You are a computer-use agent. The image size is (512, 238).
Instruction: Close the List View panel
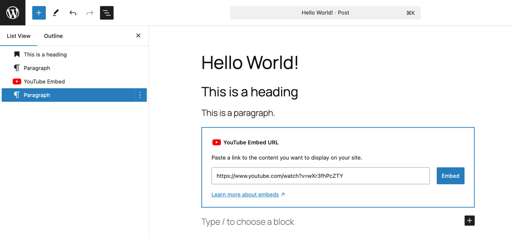[x=138, y=35]
